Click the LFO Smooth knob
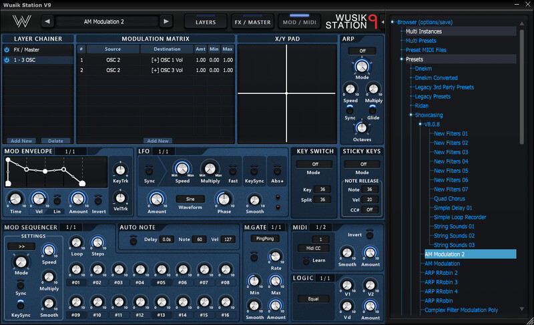The width and height of the screenshot is (534, 325). click(254, 200)
